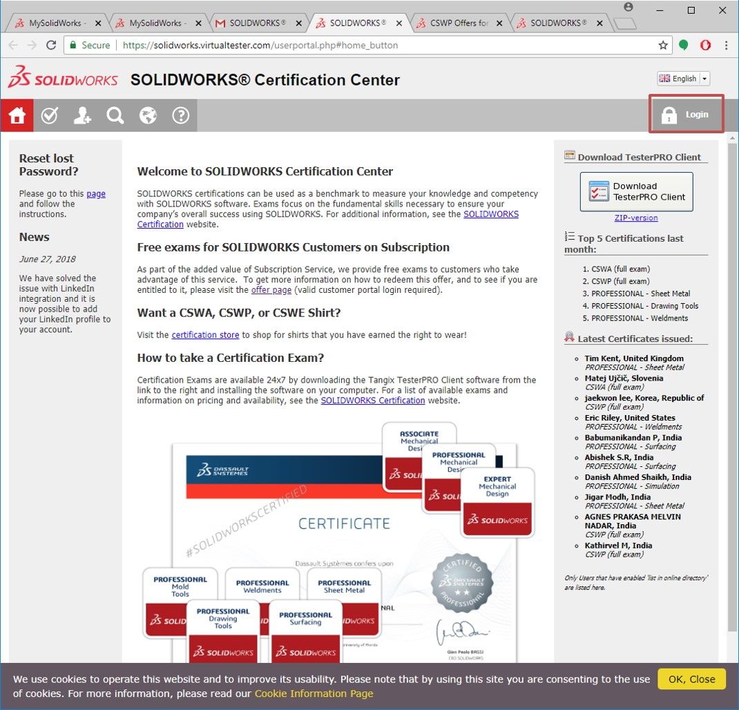
Task: Open the ZIP-version download link
Action: (x=636, y=218)
